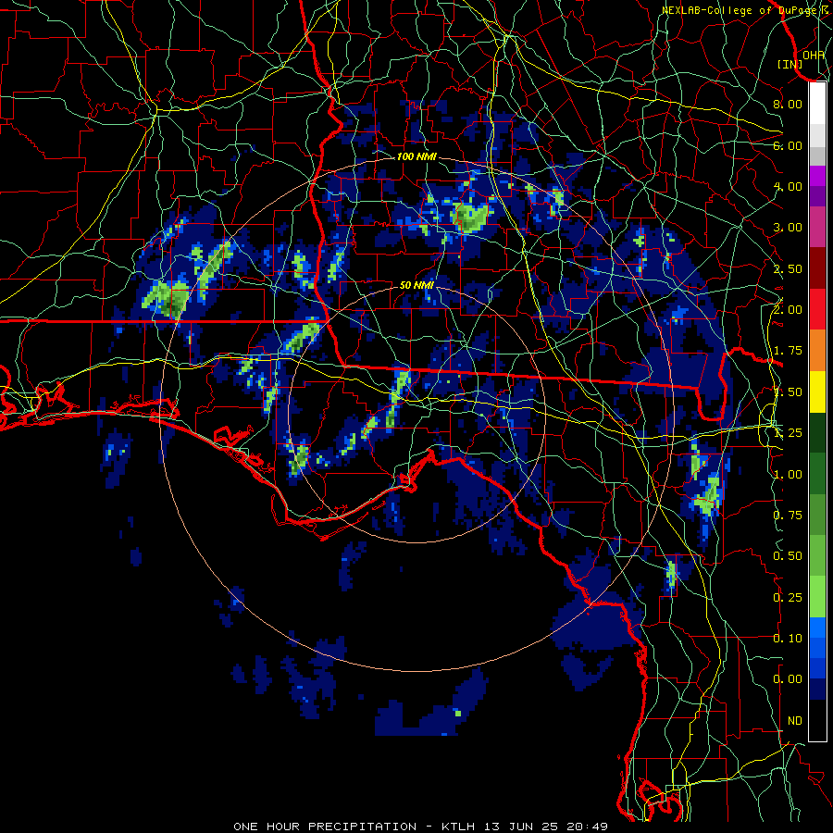The width and height of the screenshot is (833, 833).
Task: Click the 8.00 legend value
Action: 788,104
